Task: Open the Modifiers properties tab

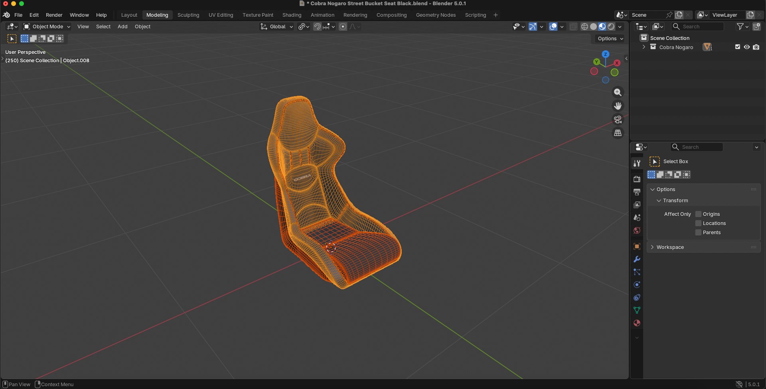Action: pyautogui.click(x=637, y=259)
